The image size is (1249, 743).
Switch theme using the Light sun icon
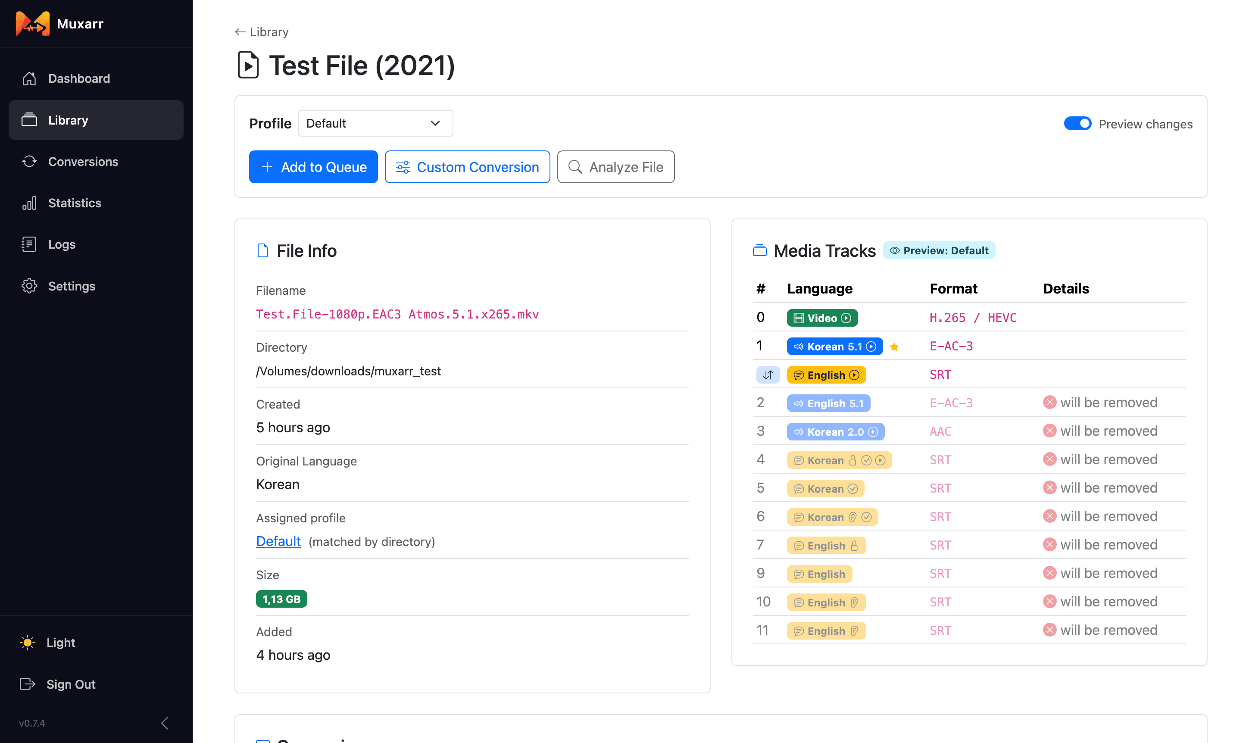[28, 642]
